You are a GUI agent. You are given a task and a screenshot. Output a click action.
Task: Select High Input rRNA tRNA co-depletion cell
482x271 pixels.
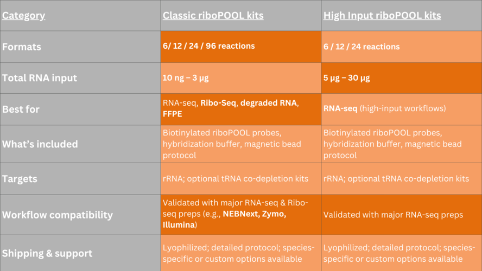click(402, 179)
